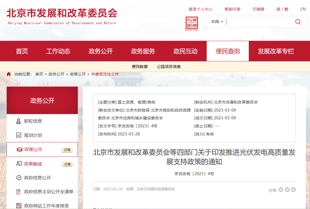310x209 pixels.
Task: Click the 职权信息 stamp icon
Action: click(19, 121)
